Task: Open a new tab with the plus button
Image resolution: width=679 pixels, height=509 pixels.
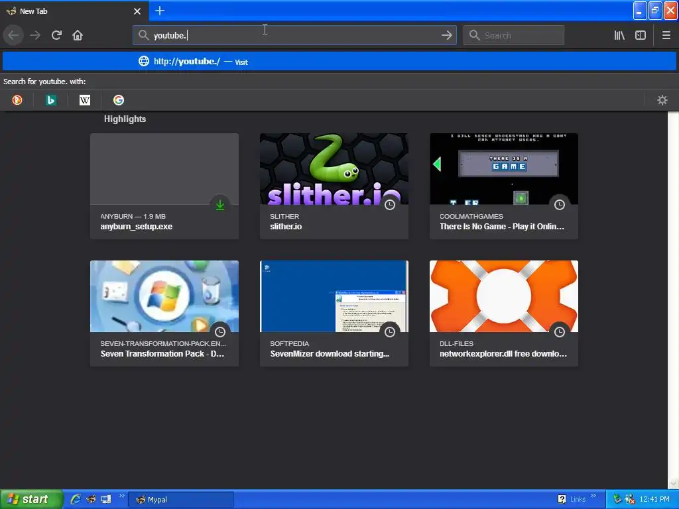Action: 159,11
